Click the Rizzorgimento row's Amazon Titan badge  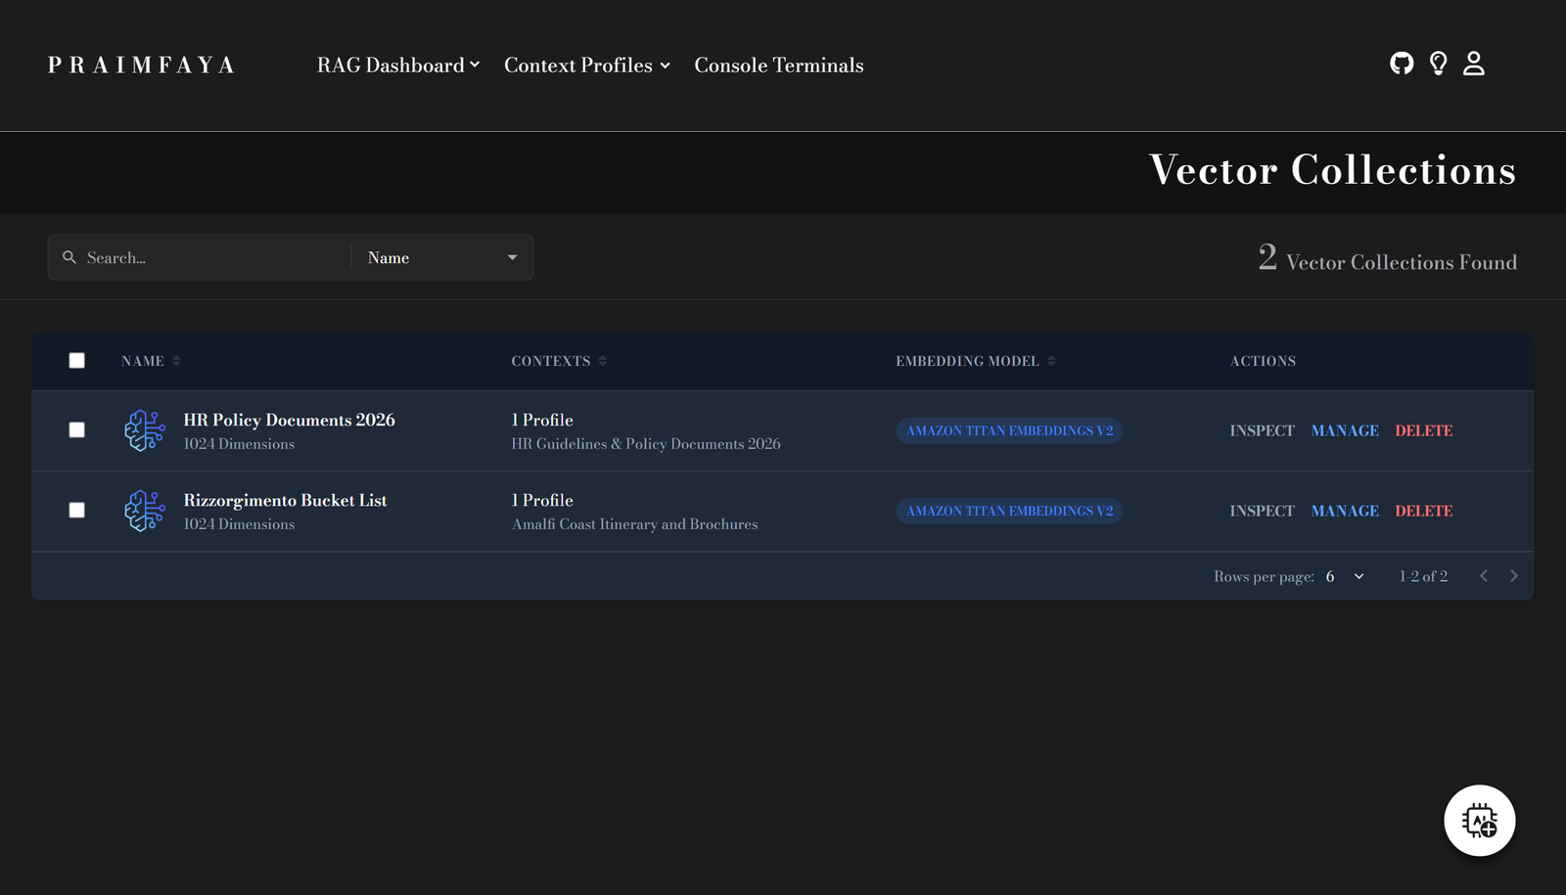point(1009,511)
